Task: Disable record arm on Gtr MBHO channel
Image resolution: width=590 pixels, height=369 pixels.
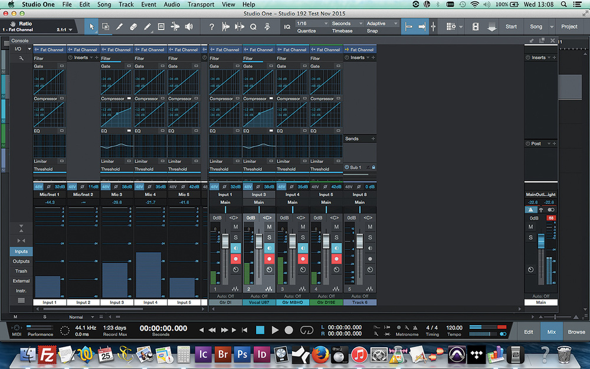Action: pos(303,259)
